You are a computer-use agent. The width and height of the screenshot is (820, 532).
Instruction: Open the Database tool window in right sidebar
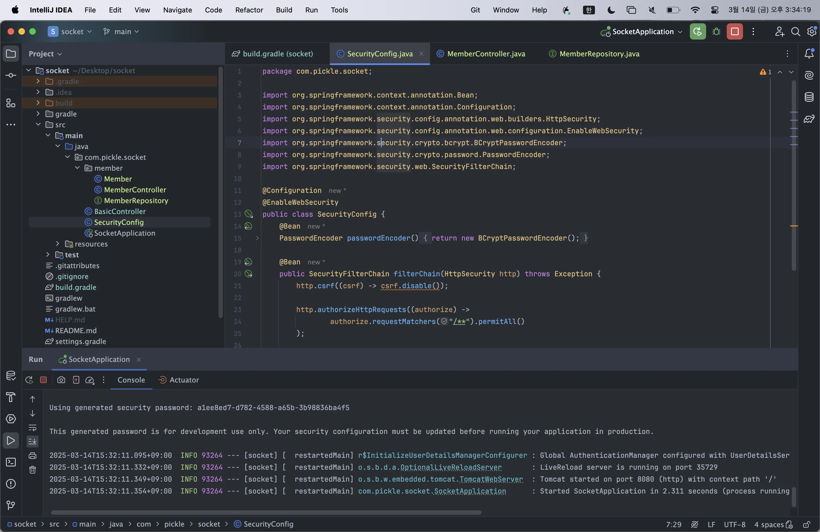click(809, 97)
